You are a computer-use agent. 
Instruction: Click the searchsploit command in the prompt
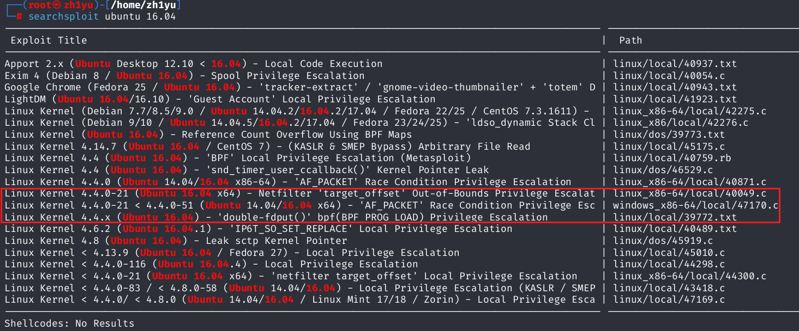coord(63,16)
